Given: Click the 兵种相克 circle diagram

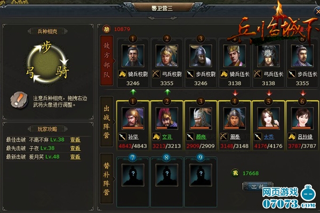Looking at the screenshot, I should click(x=47, y=63).
